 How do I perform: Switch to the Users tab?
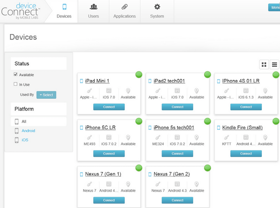coord(93,11)
